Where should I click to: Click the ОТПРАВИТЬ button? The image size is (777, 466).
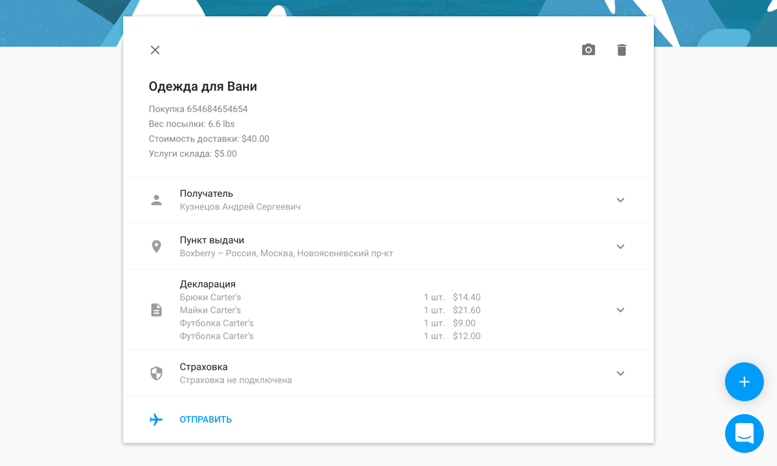[205, 419]
